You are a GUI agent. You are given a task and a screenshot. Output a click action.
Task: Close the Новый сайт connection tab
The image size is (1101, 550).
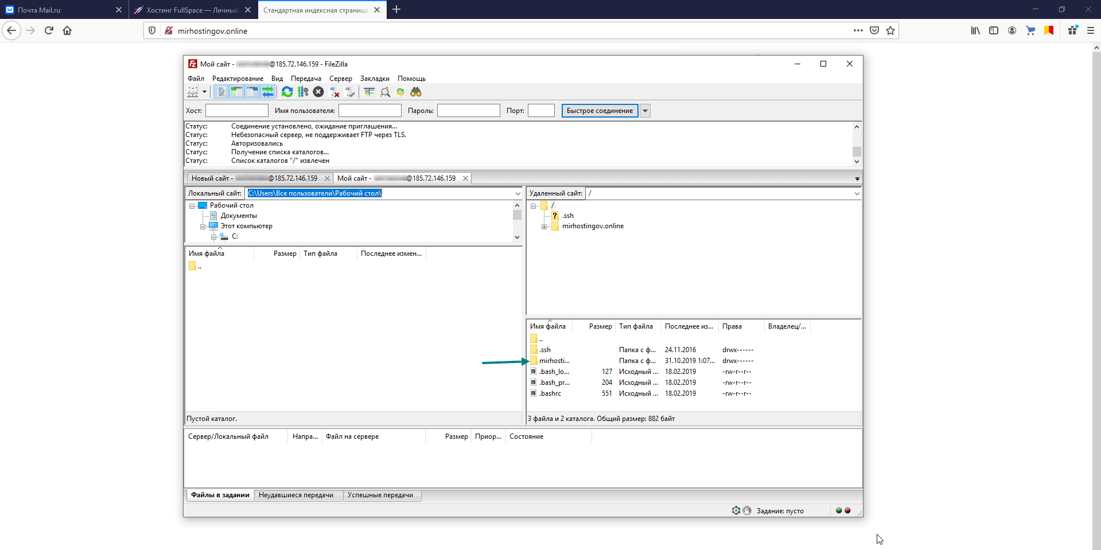[x=327, y=178]
